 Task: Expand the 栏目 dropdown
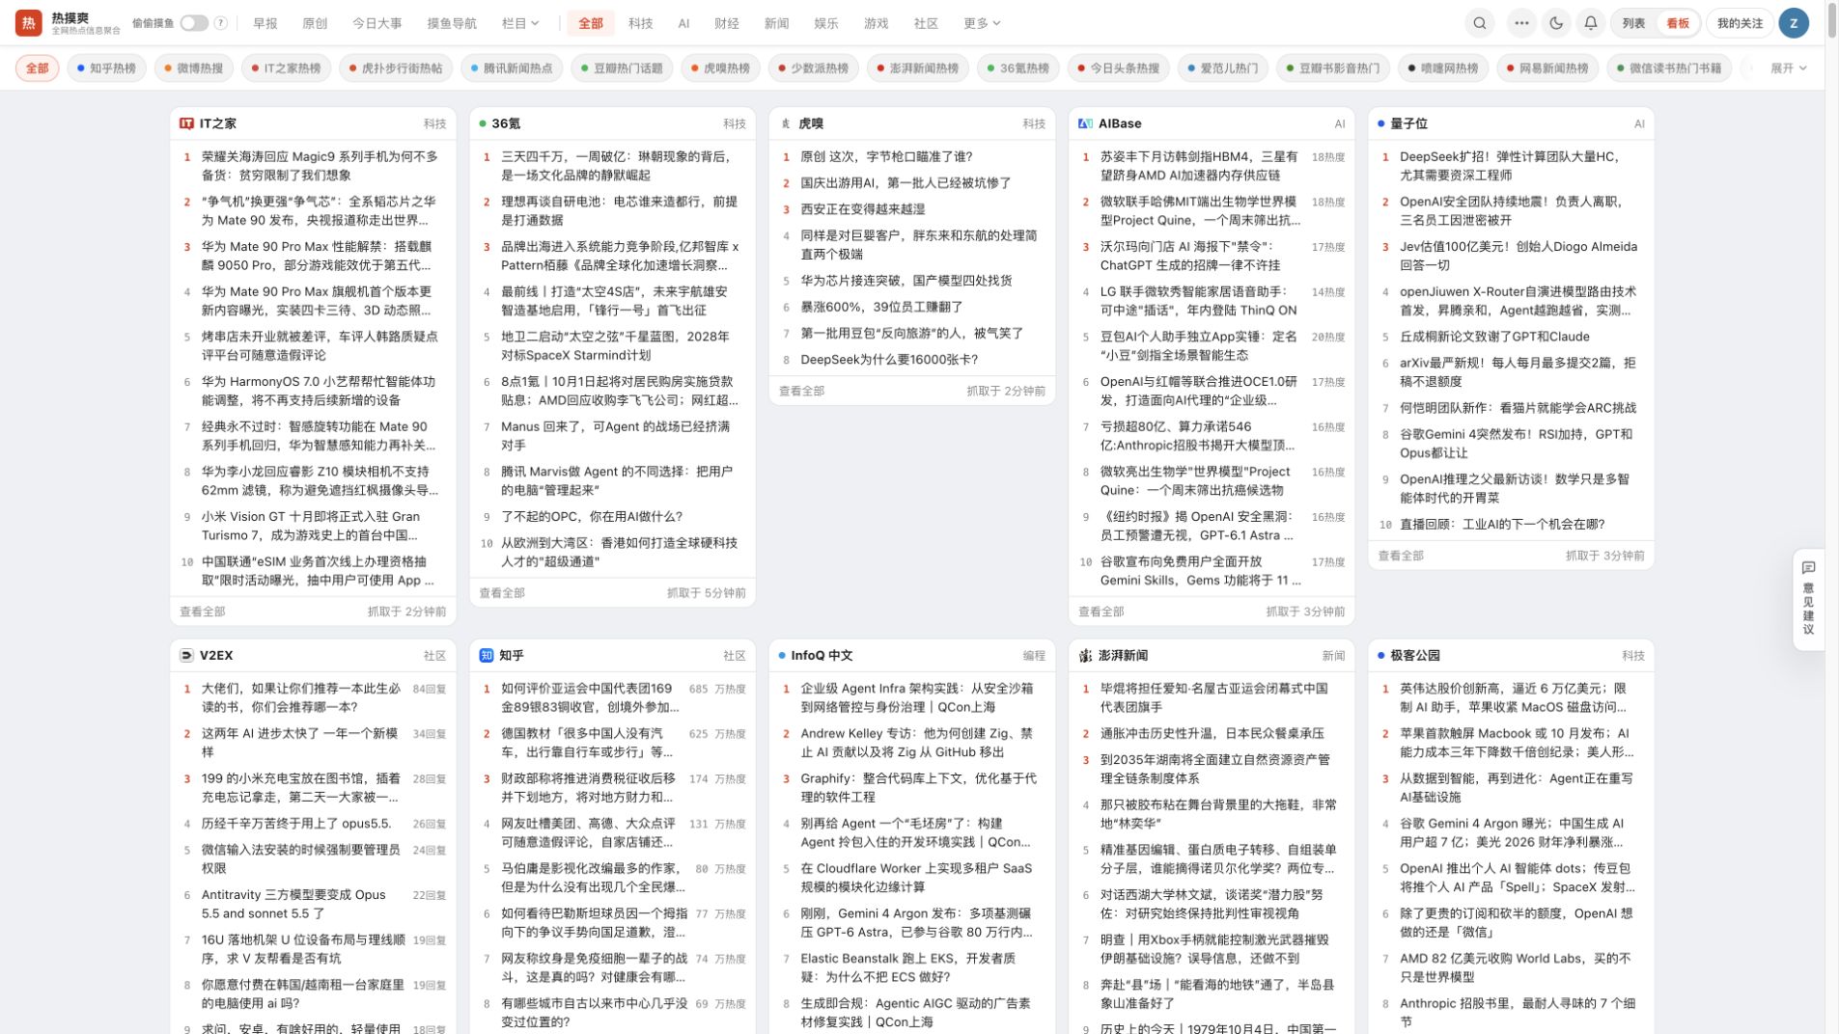tap(520, 23)
